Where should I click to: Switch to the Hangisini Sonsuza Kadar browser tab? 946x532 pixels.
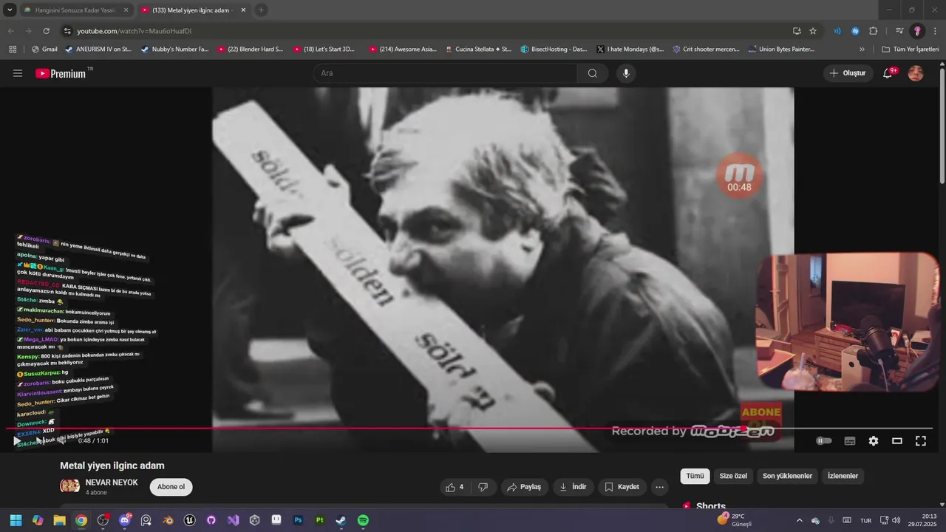75,10
